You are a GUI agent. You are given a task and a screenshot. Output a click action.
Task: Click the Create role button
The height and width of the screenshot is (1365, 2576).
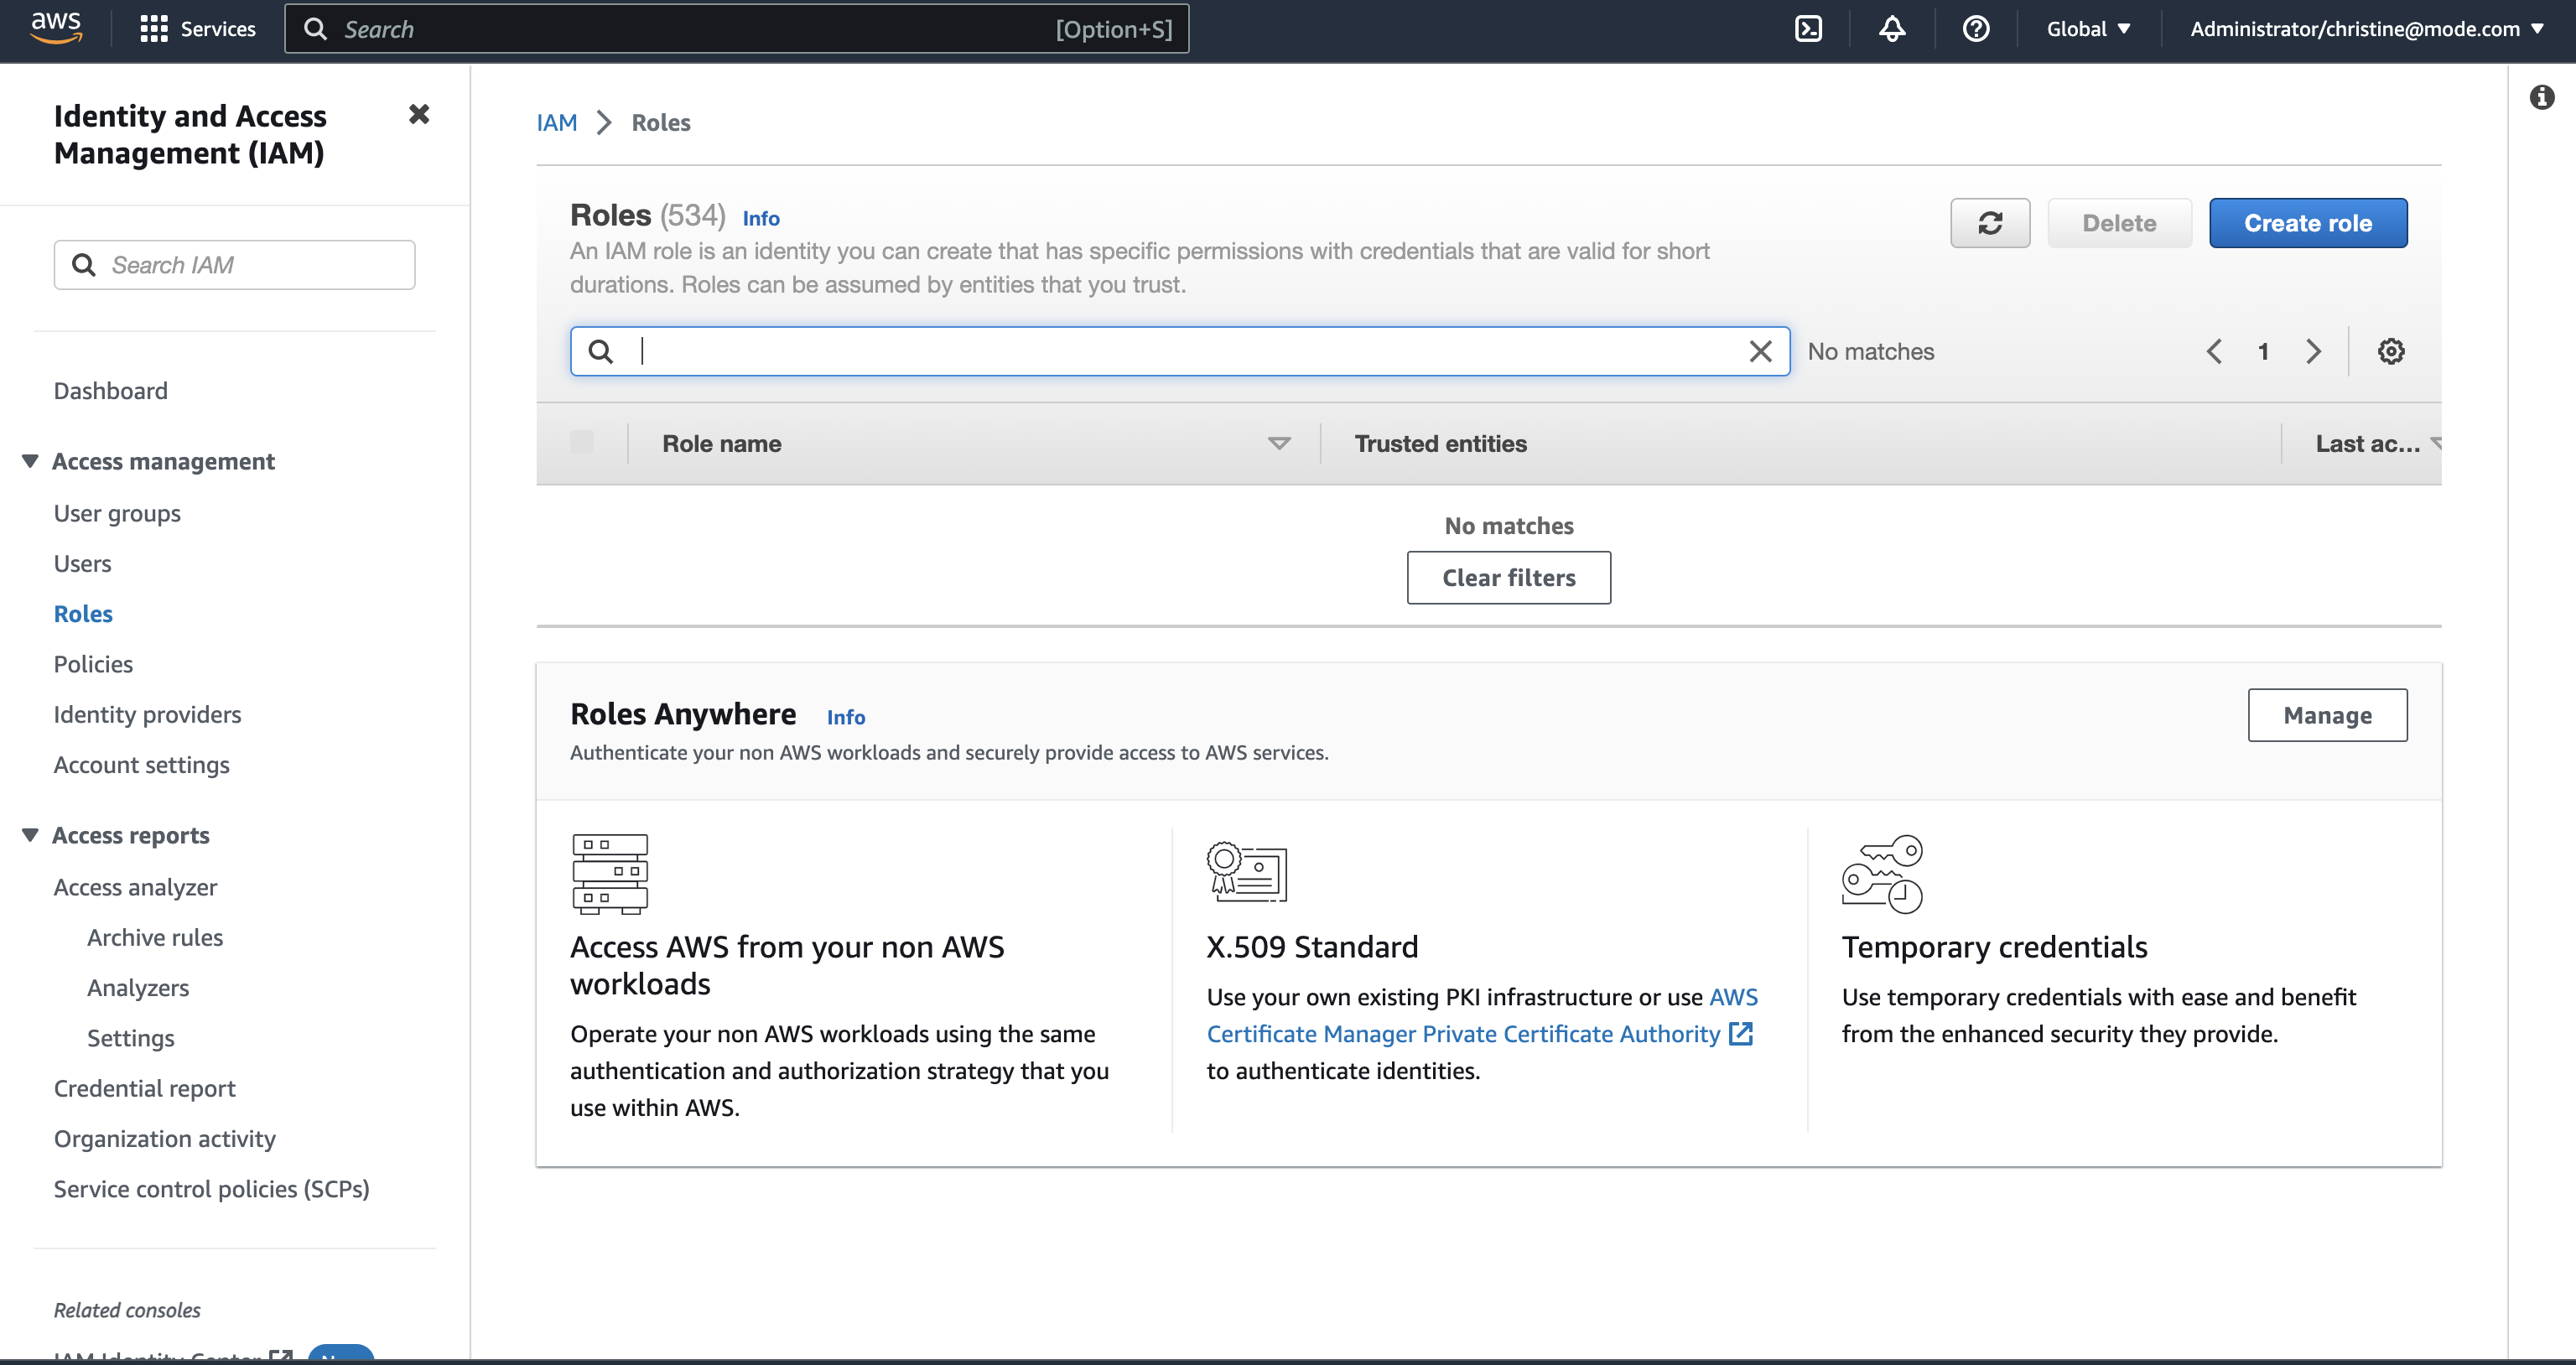tap(2309, 221)
